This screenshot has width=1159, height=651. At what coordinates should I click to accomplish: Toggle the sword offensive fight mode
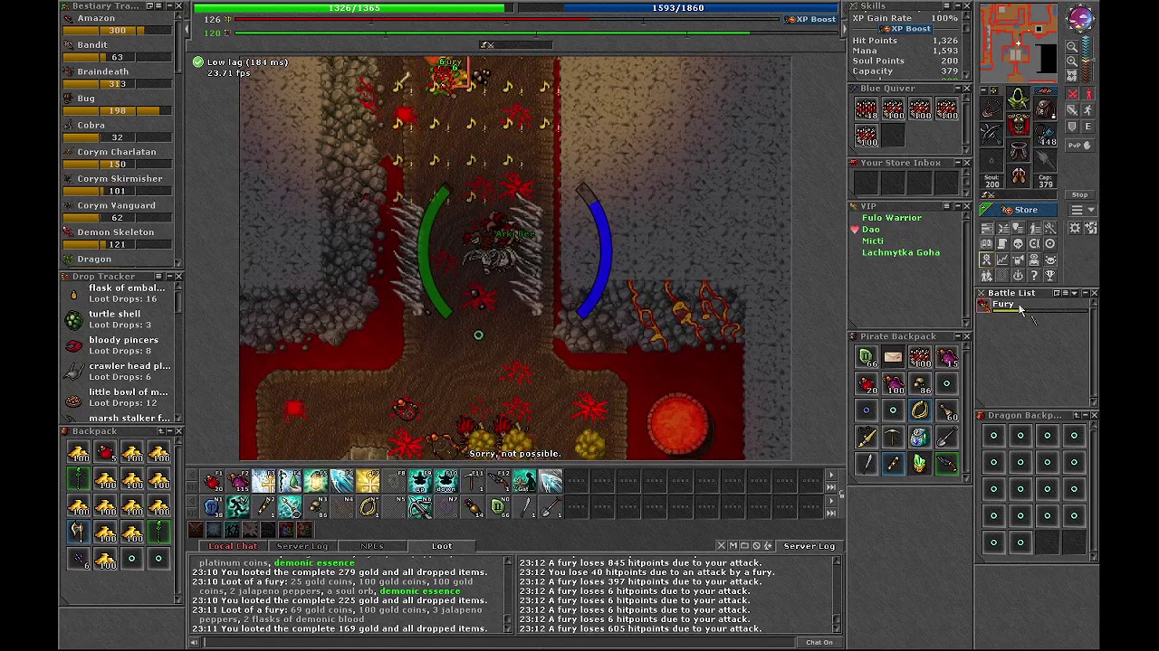pos(1074,94)
